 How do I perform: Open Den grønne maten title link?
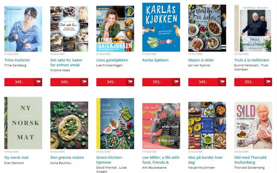pos(67,157)
